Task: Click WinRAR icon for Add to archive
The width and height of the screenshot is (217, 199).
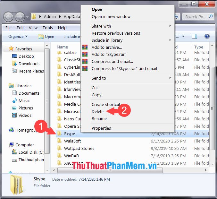Action: (85, 47)
